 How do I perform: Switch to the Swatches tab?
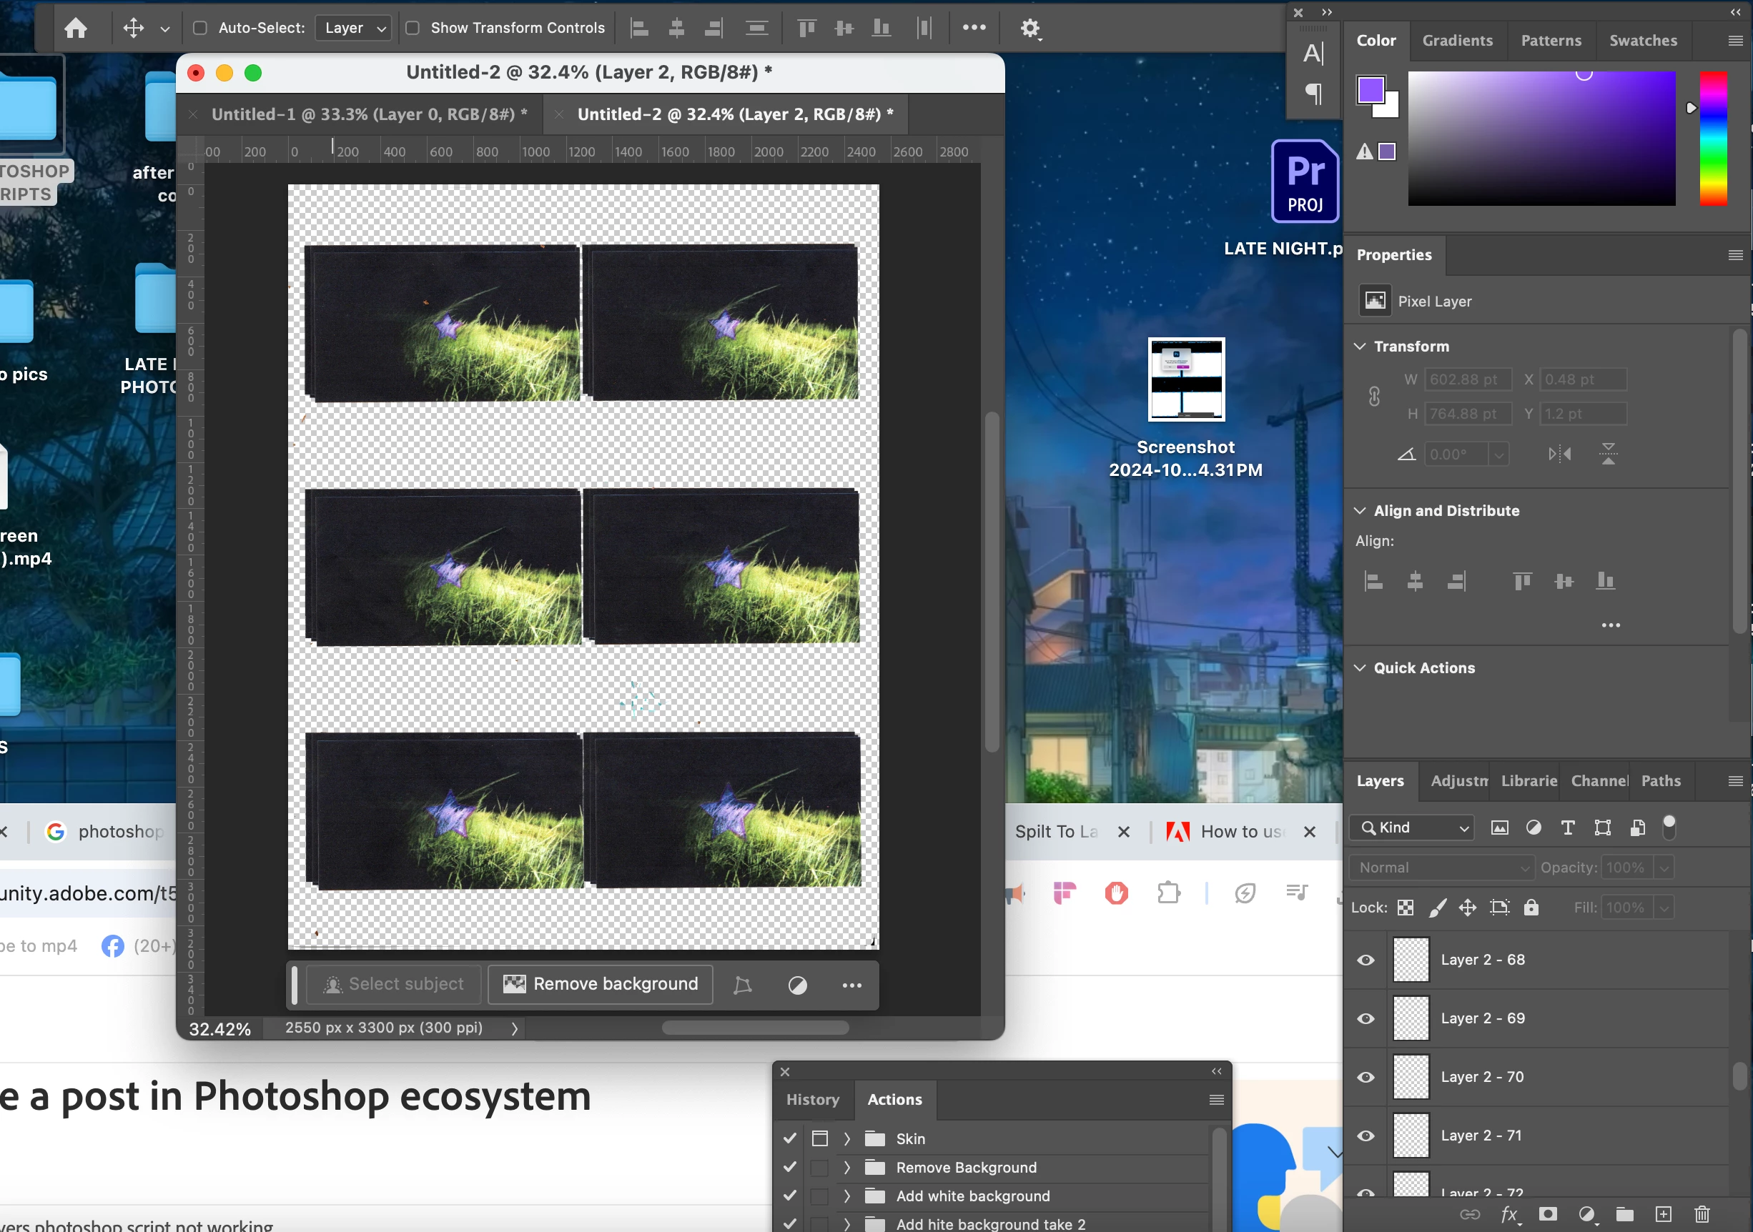point(1643,41)
